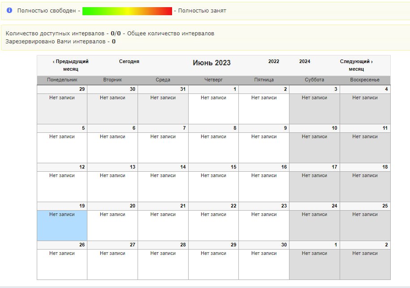Click the Sunday column header

(365, 80)
